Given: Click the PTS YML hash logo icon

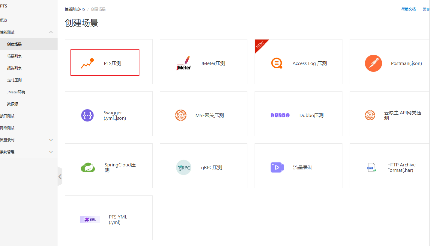Looking at the screenshot, I should tap(90, 219).
